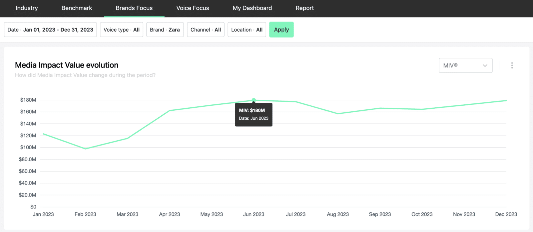The height and width of the screenshot is (232, 533).
Task: Switch to the Industry tab
Action: point(27,8)
